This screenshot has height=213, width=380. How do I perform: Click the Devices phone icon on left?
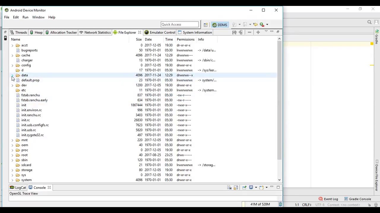coord(5,38)
